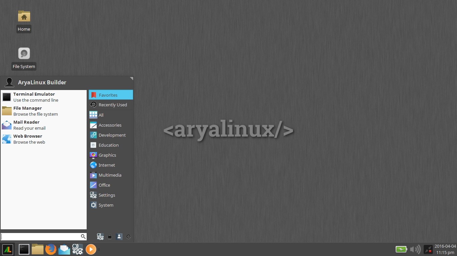The image size is (457, 256).
Task: Click the volume speaker icon
Action: (415, 249)
